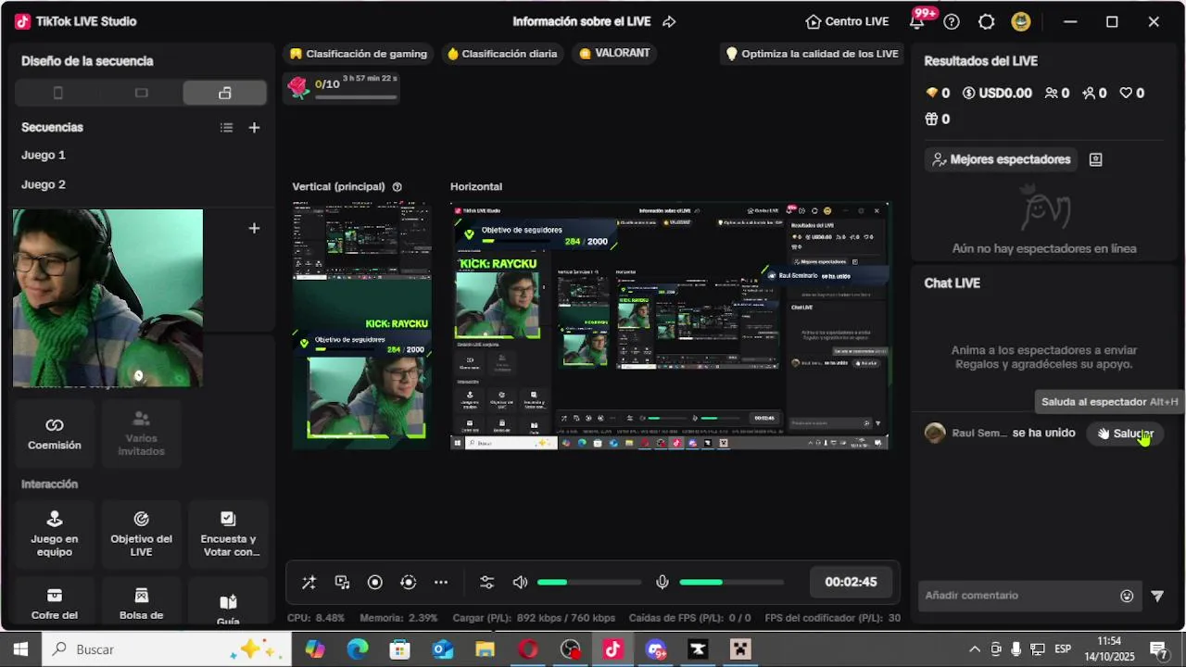
Task: Add a new scene with plus icon
Action: coord(254,128)
